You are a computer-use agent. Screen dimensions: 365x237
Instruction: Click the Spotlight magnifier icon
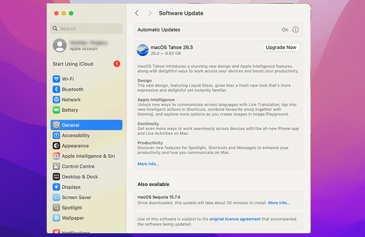pyautogui.click(x=56, y=208)
